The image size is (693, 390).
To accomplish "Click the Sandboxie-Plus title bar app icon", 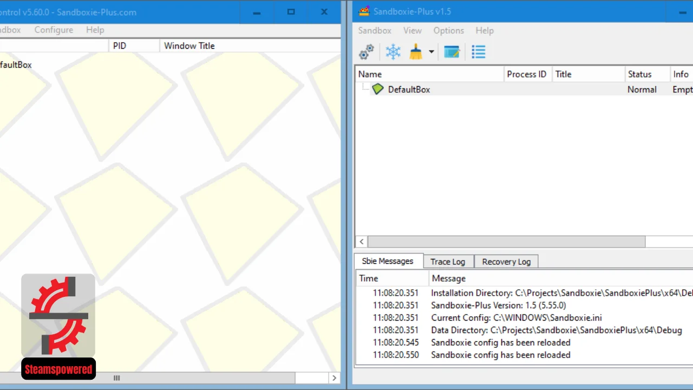I will click(364, 11).
